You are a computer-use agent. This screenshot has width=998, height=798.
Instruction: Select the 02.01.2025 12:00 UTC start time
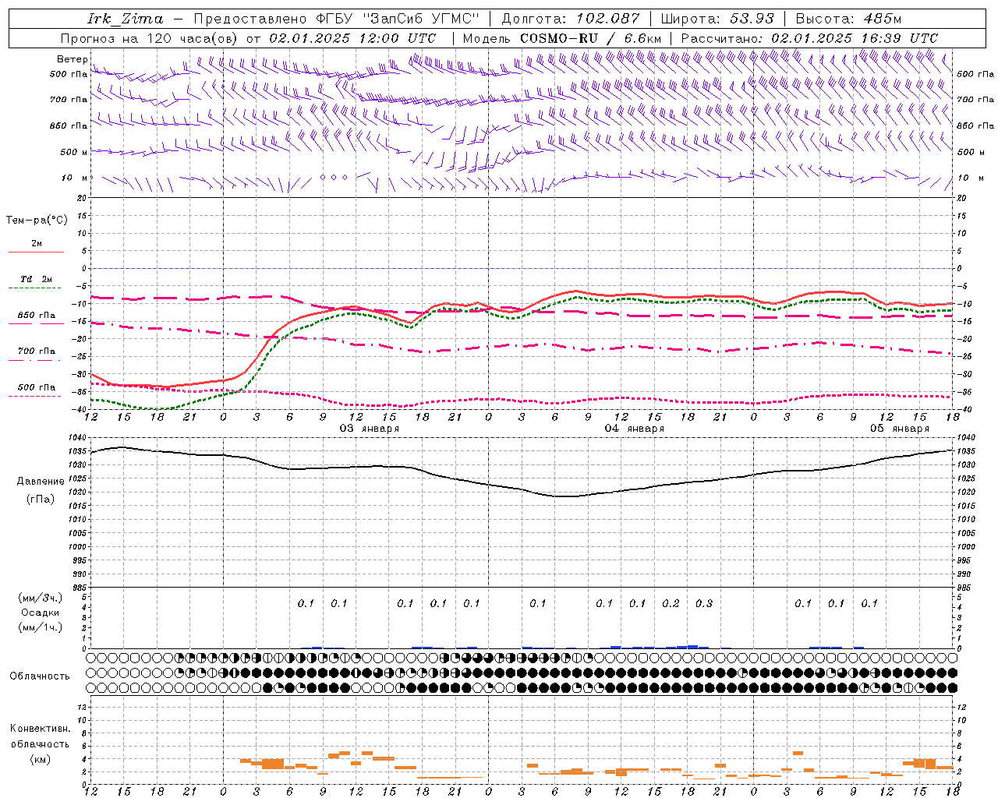(352, 38)
